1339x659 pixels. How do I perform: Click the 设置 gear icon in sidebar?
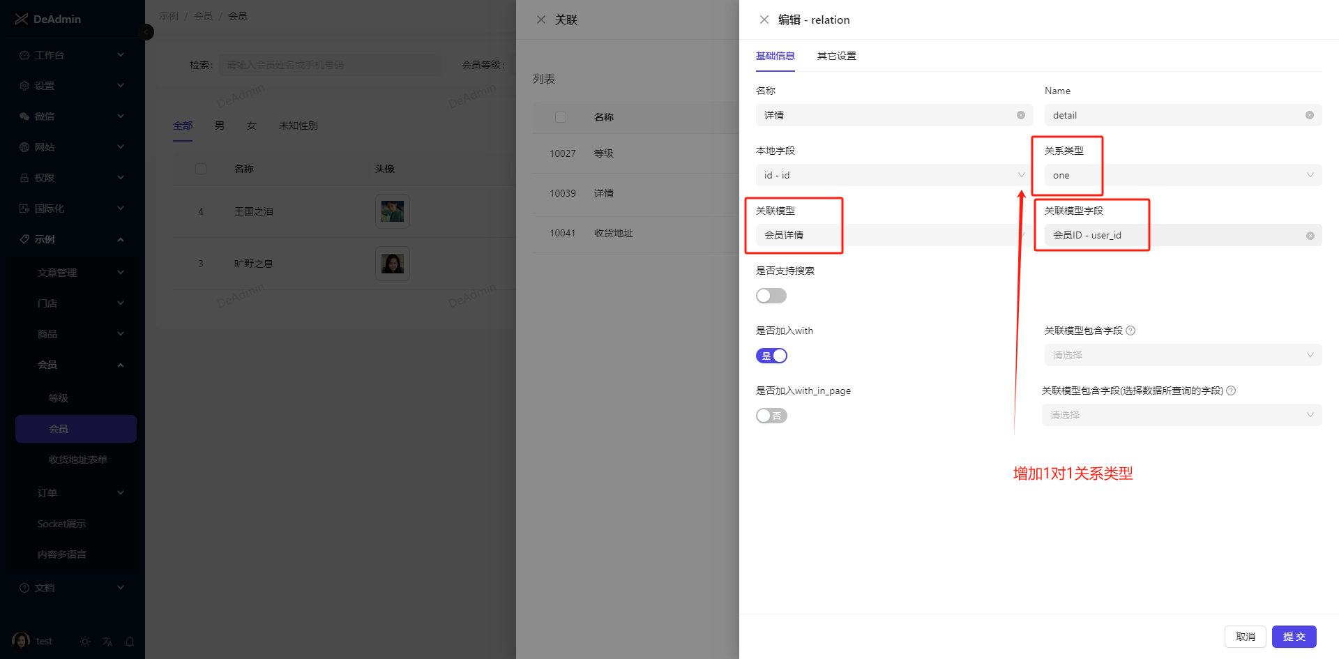[24, 86]
